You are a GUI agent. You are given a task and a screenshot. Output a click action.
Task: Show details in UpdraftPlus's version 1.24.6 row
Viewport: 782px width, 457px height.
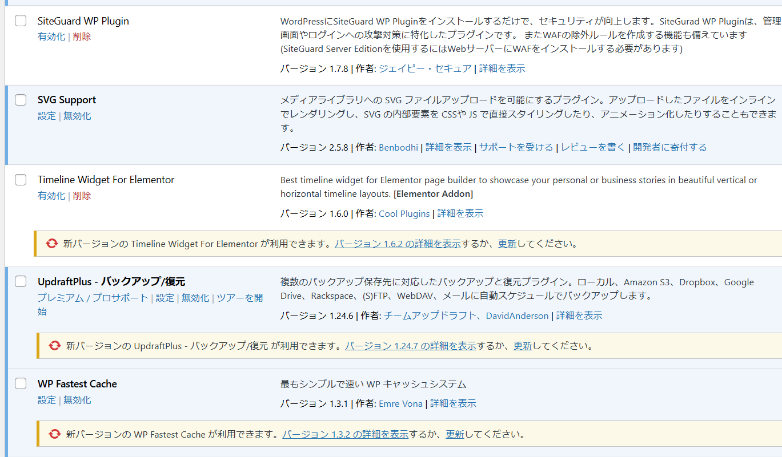579,316
